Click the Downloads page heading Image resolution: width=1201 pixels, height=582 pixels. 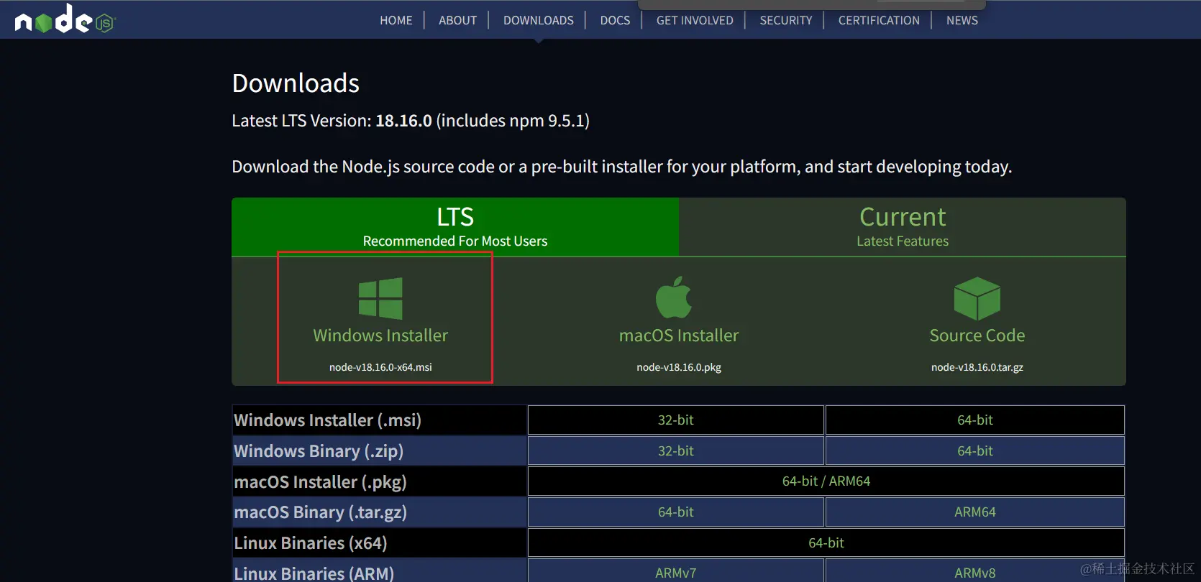click(296, 83)
